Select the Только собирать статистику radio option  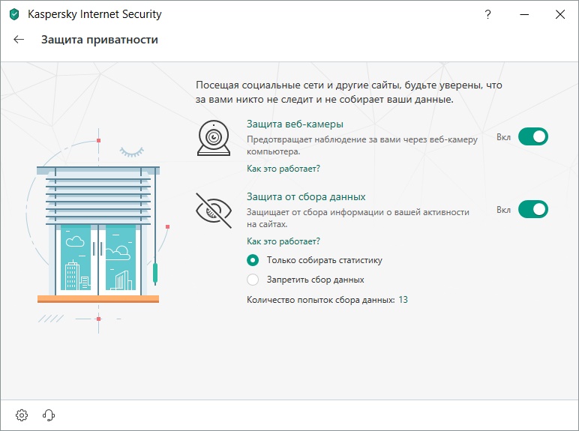click(253, 260)
